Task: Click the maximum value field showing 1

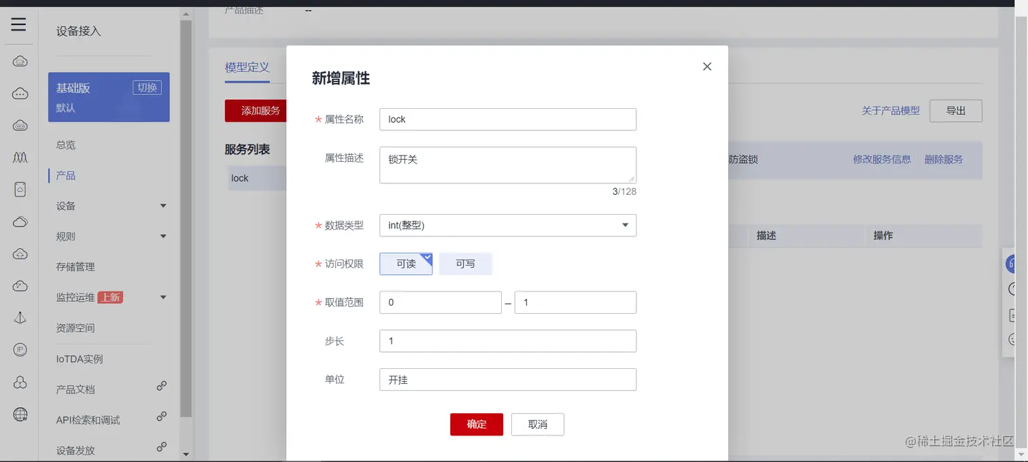Action: (575, 302)
